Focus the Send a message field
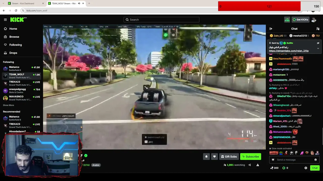The width and height of the screenshot is (323, 181). [294, 160]
